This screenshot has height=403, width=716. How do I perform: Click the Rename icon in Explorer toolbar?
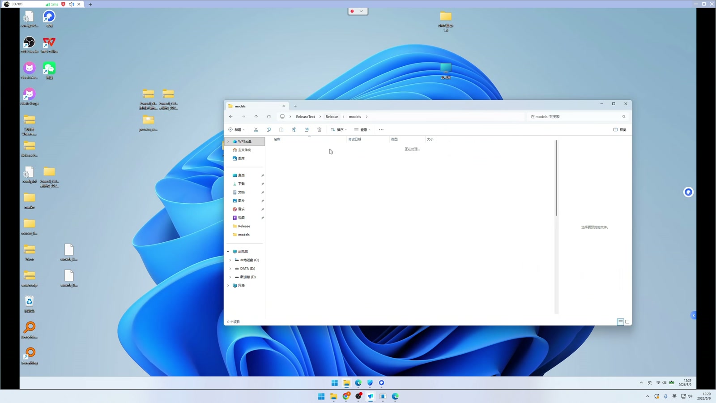(294, 130)
